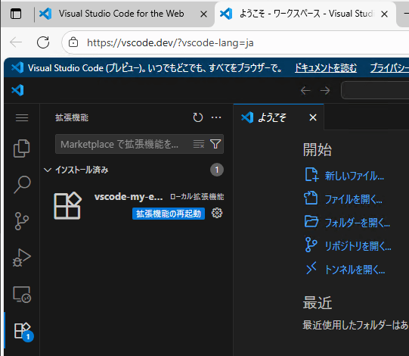Open the プライバシー link in banner
This screenshot has height=356, width=409.
click(x=389, y=68)
